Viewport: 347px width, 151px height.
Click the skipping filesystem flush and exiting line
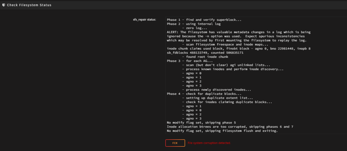click(x=222, y=131)
